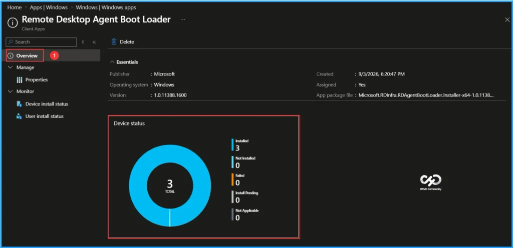Go to Apps | Windows breadcrumb
The height and width of the screenshot is (248, 513).
[49, 7]
